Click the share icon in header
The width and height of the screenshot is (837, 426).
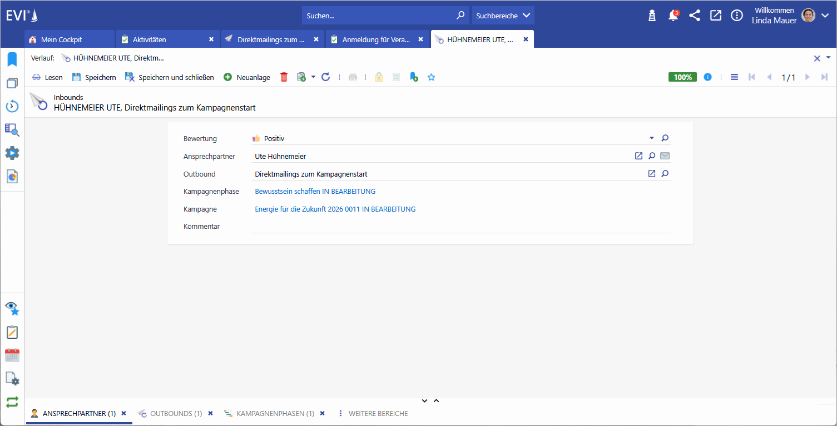694,16
